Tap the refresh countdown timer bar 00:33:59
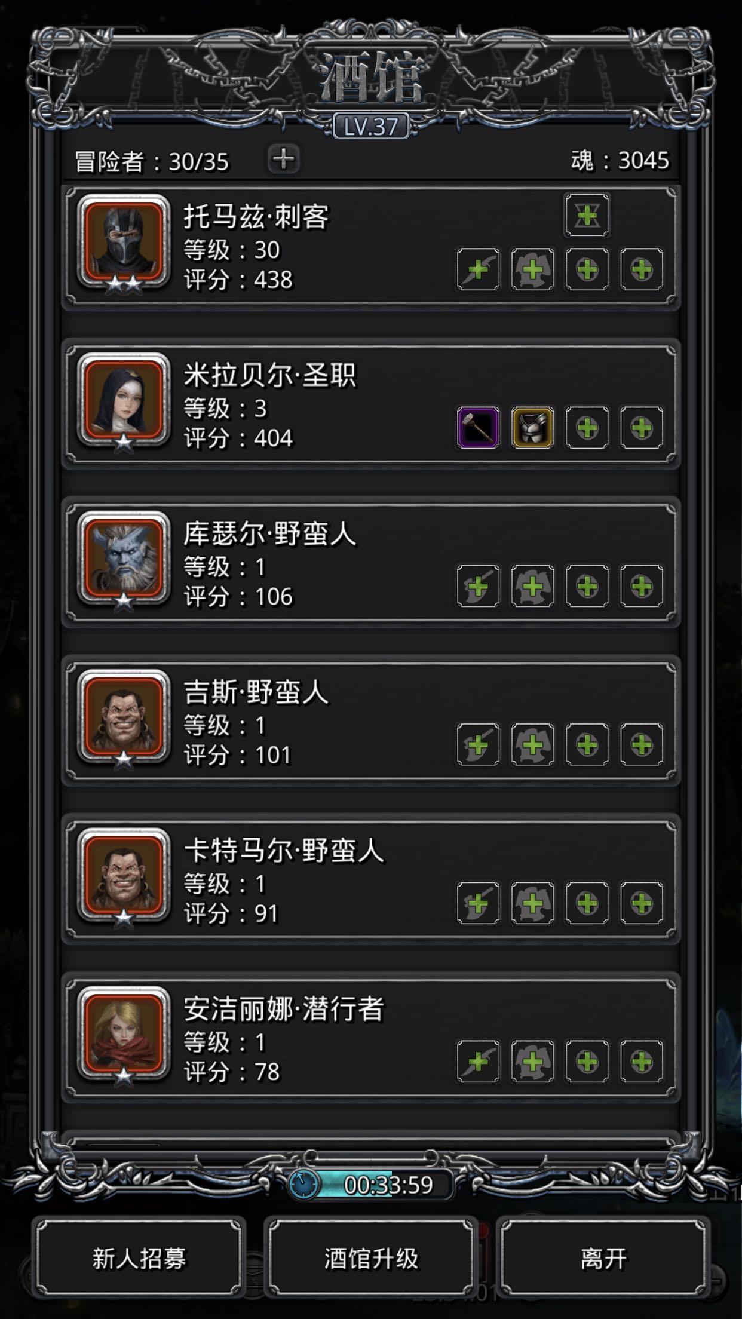This screenshot has width=742, height=1319. pyautogui.click(x=371, y=1184)
